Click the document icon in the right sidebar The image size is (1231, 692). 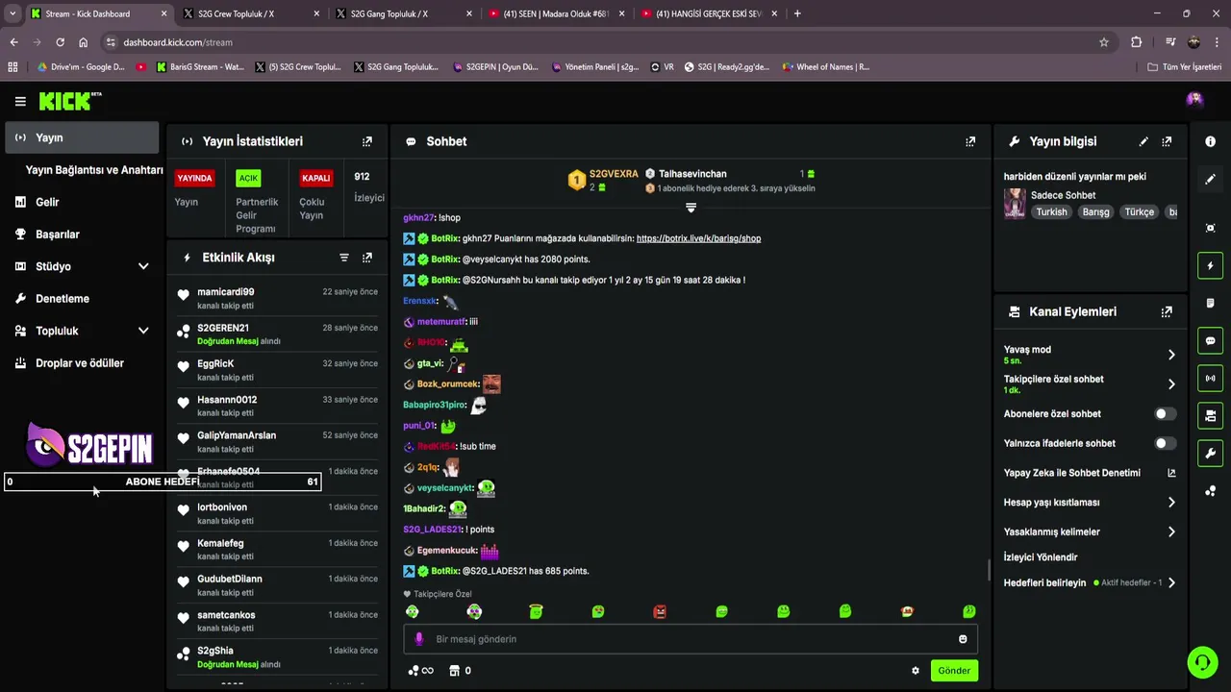(x=1210, y=303)
